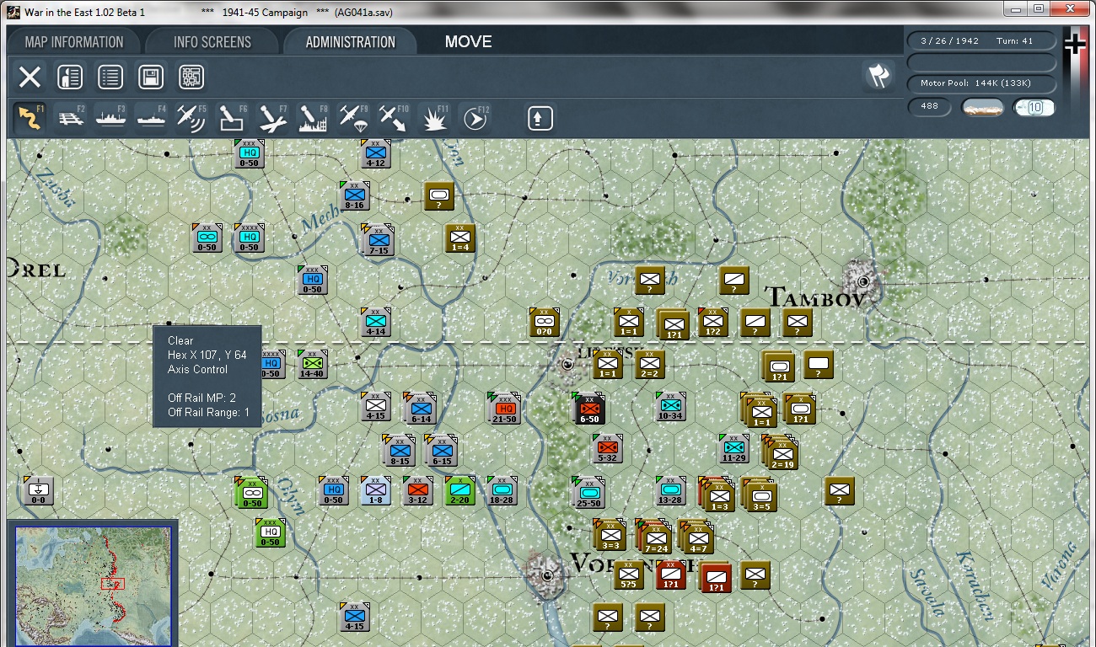Click the Motor Pool 144K readout
Image resolution: width=1096 pixels, height=647 pixels.
pyautogui.click(x=981, y=83)
